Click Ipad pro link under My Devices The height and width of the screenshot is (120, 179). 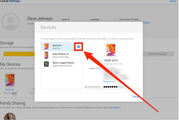click(10, 89)
